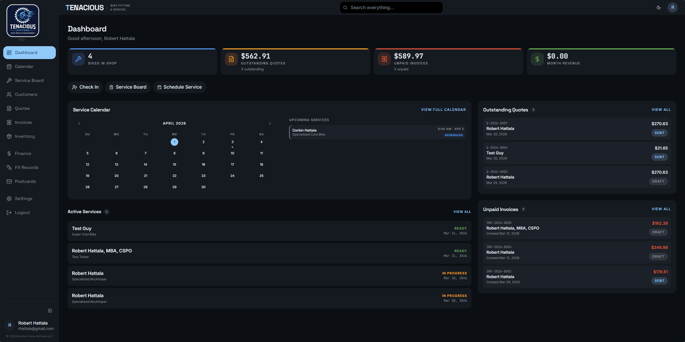The image size is (685, 342).
Task: Open Fit Records via the paperclip icon
Action: point(9,167)
